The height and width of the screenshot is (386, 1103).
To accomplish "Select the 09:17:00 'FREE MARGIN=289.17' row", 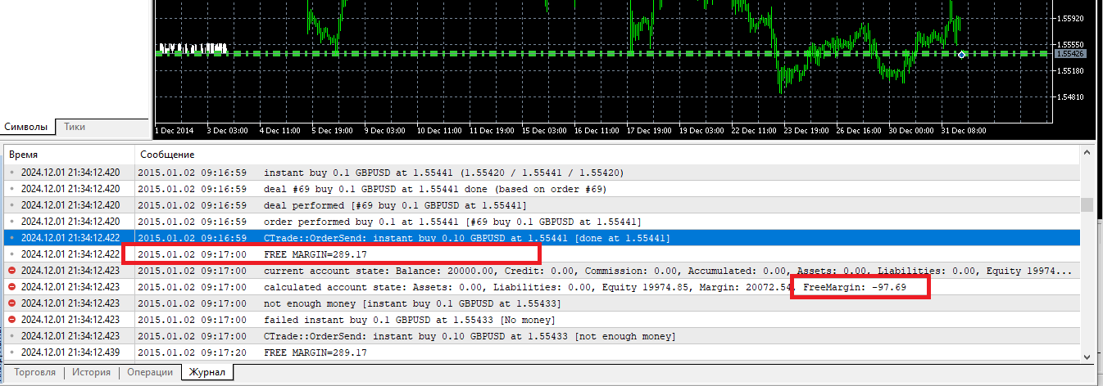I will point(542,254).
